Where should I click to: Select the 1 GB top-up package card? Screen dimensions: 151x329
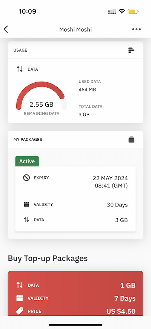(x=75, y=293)
